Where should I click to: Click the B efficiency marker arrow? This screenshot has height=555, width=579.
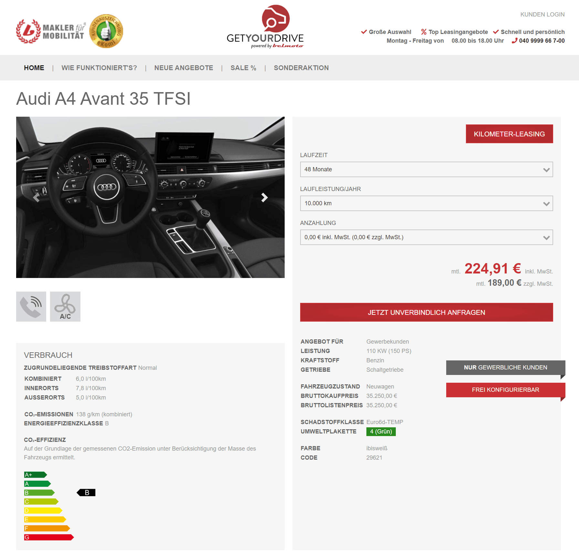[86, 492]
